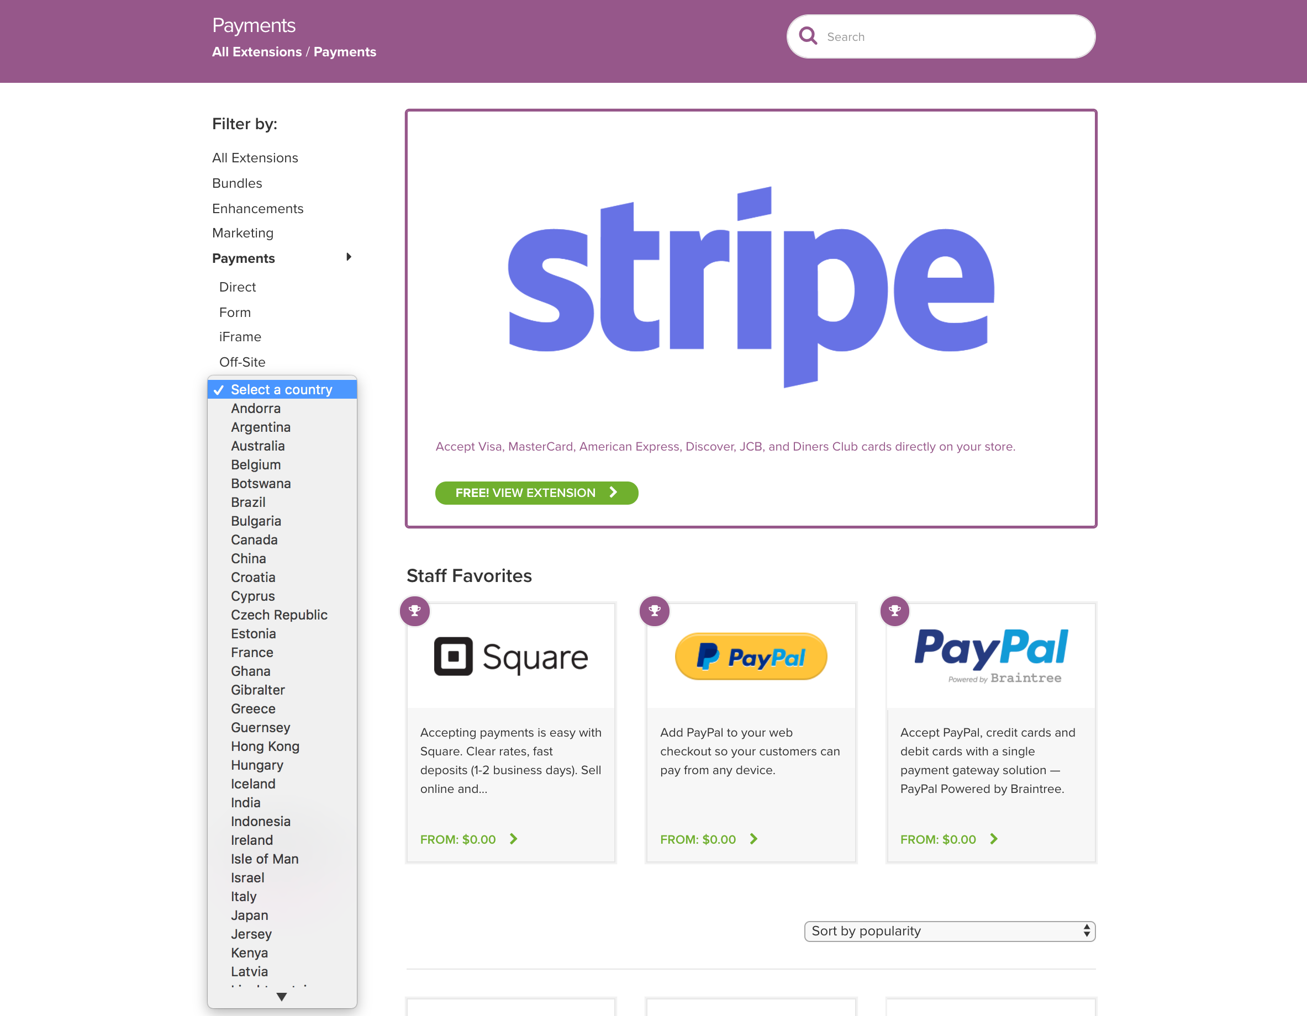Click the search magnifier icon

point(808,36)
